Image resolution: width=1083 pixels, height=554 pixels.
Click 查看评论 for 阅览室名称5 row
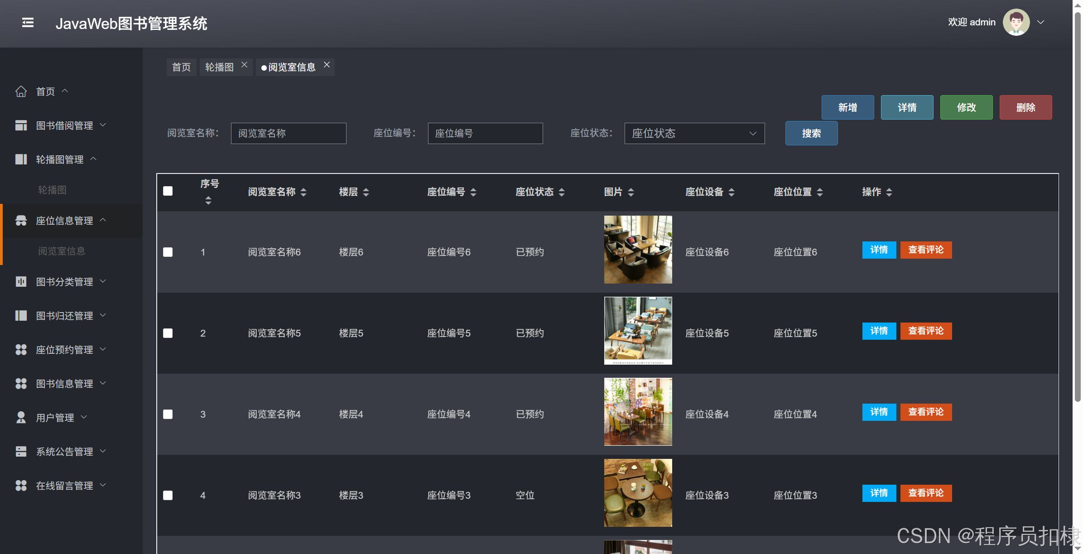[x=926, y=331]
